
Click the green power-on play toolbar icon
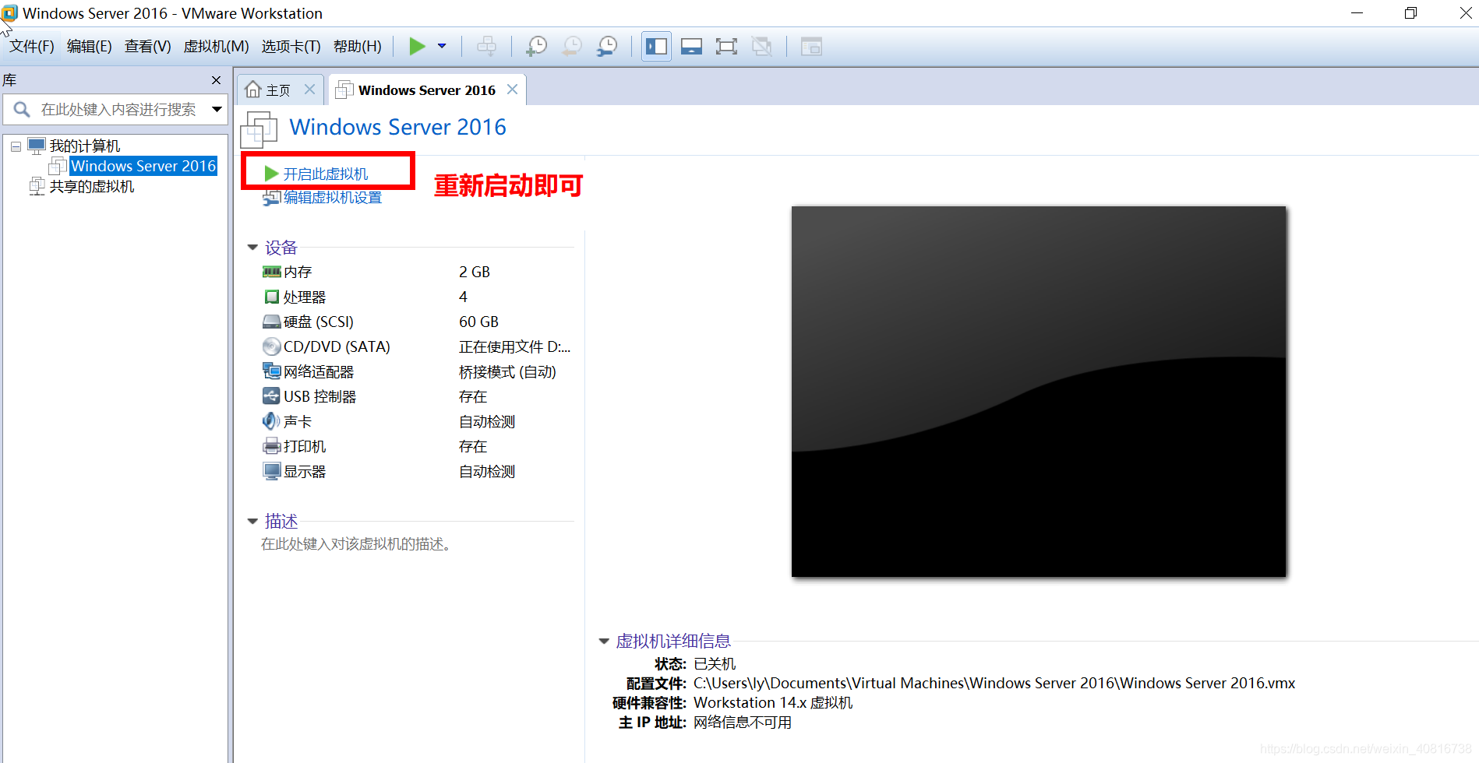[x=417, y=47]
